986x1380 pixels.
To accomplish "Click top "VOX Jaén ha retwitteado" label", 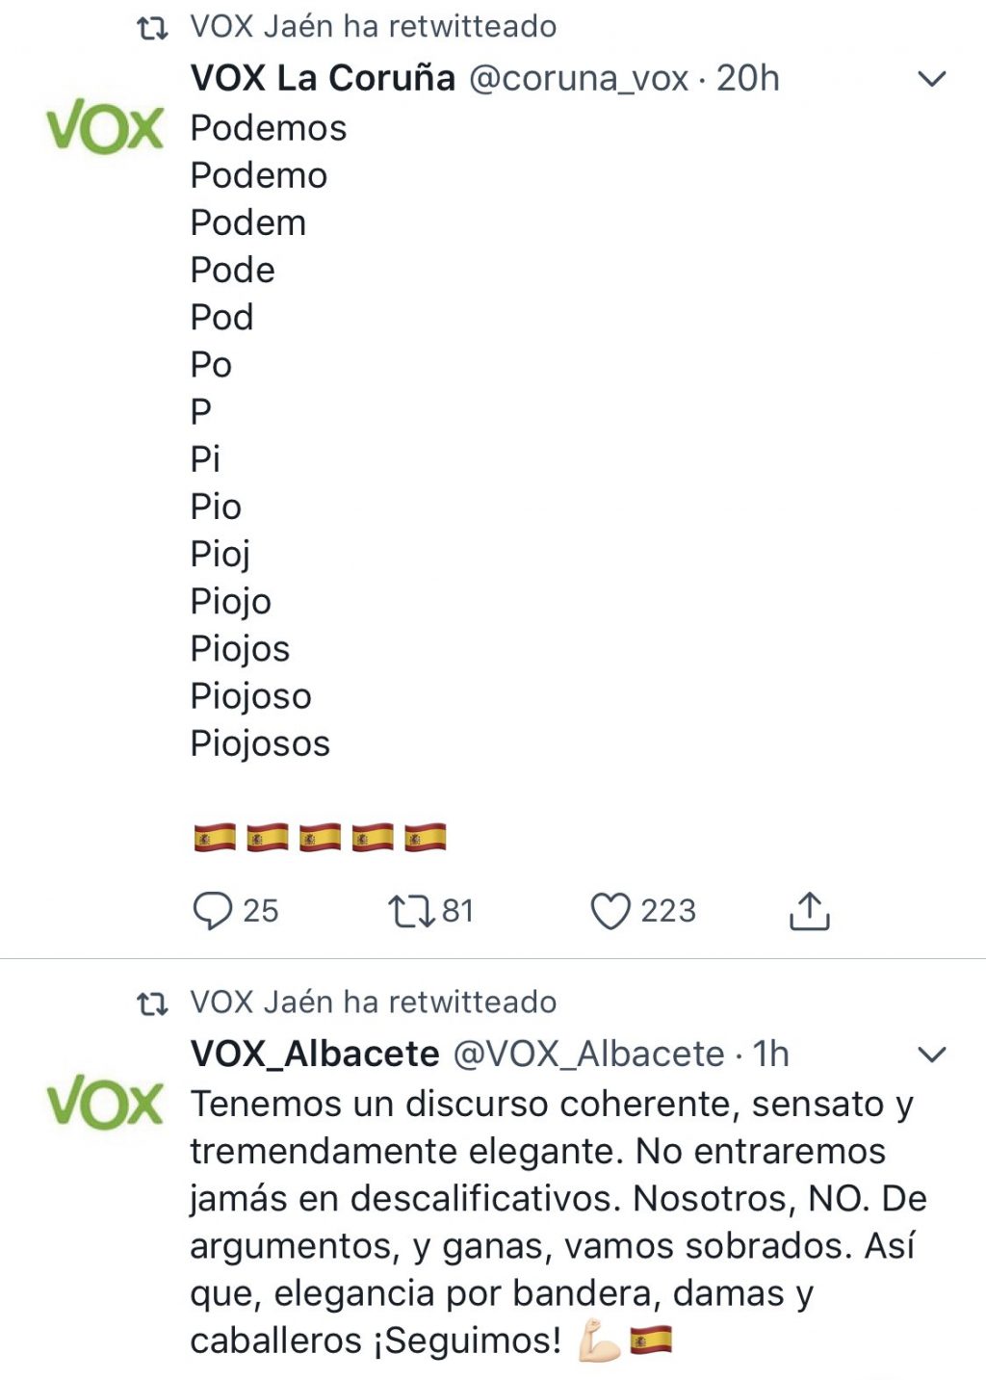I will pyautogui.click(x=374, y=26).
